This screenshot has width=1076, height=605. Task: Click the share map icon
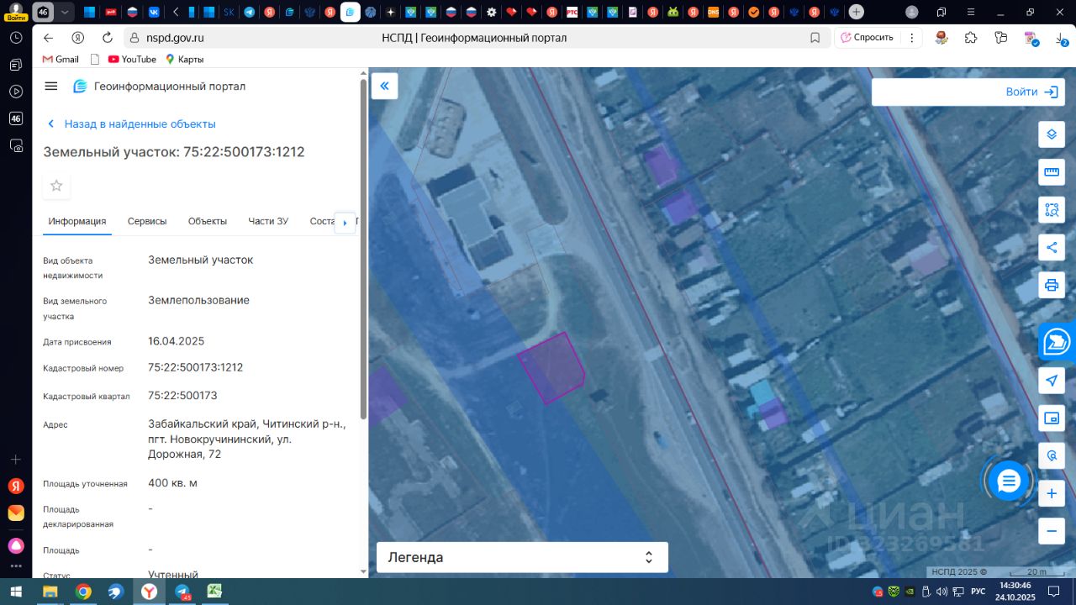tap(1051, 248)
